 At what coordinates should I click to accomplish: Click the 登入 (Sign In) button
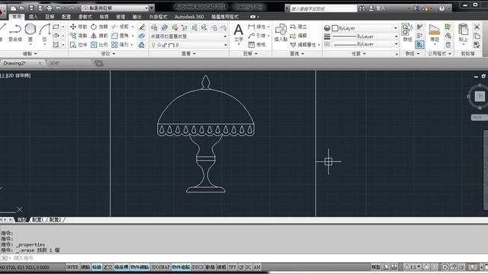click(x=377, y=8)
